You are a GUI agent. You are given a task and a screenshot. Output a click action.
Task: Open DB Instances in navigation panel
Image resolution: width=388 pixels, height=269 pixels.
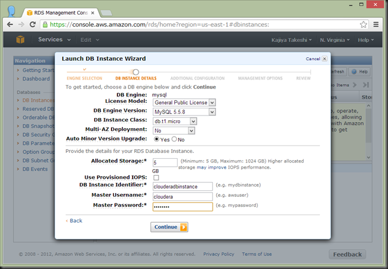click(x=39, y=100)
